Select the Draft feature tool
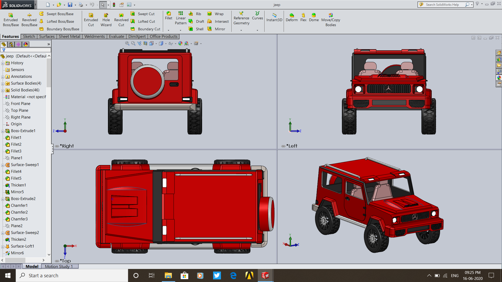The image size is (502, 282). tap(196, 21)
